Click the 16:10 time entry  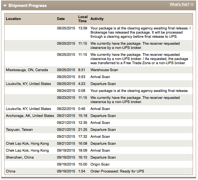pos(83,157)
